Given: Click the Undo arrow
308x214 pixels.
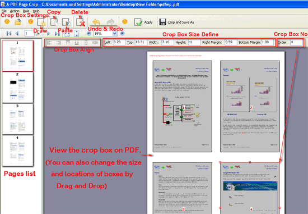Looking at the screenshot, I should [96, 22].
